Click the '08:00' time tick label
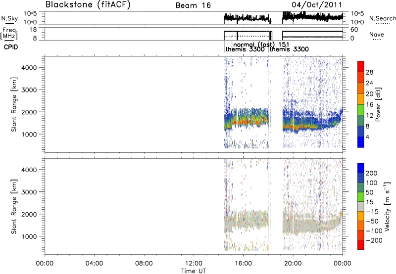 click(x=144, y=264)
